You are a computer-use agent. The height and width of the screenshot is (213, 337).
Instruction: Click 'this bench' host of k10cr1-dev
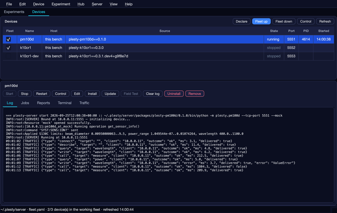pos(54,56)
